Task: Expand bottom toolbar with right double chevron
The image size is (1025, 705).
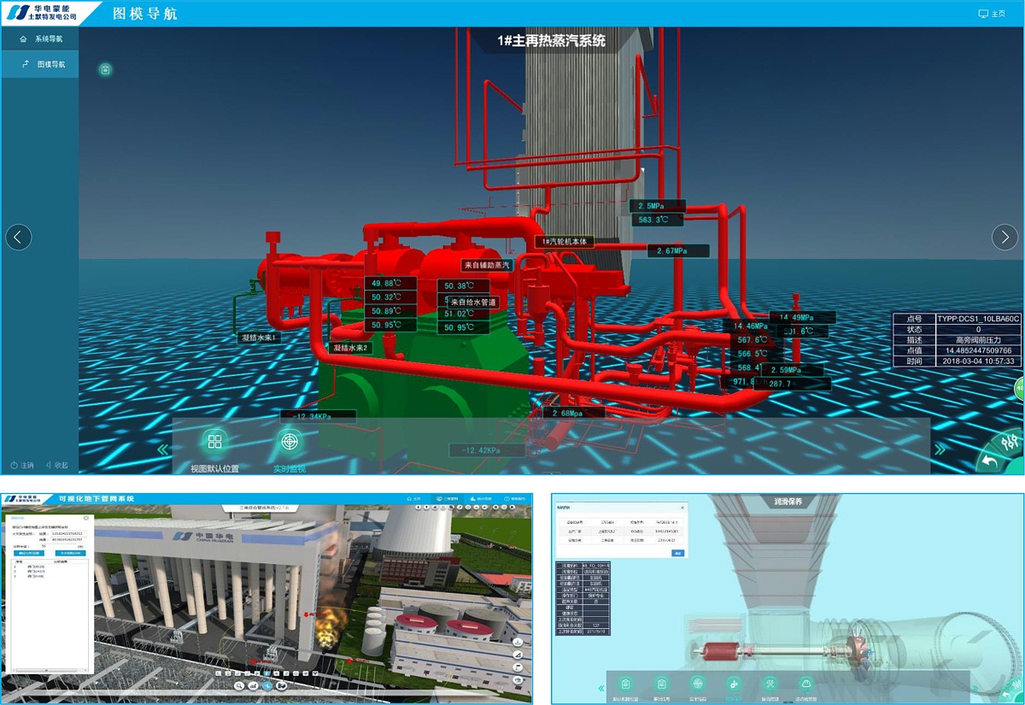Action: [940, 449]
